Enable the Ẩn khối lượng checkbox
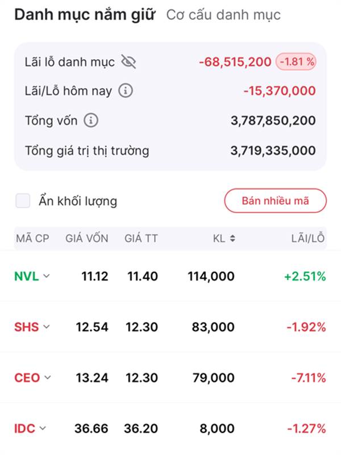 (23, 201)
